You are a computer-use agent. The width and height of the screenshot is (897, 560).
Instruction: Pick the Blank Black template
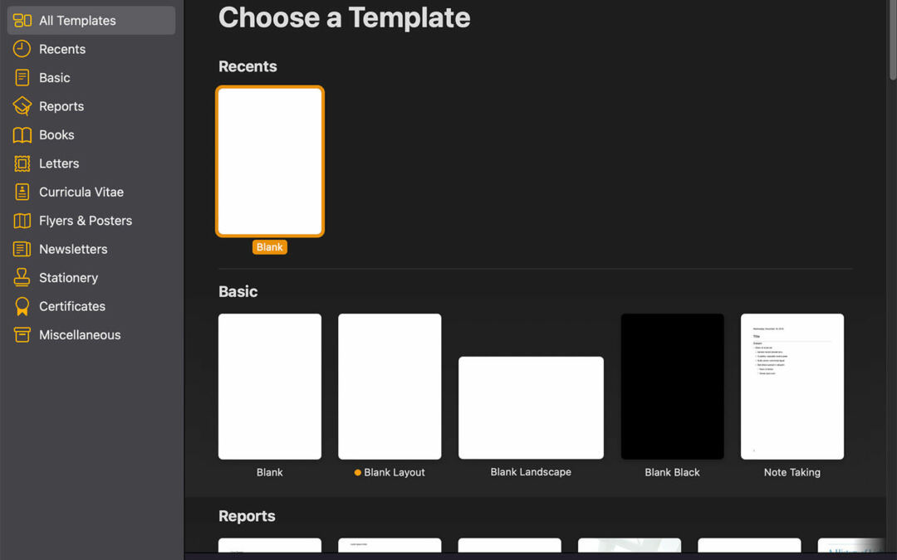(673, 386)
